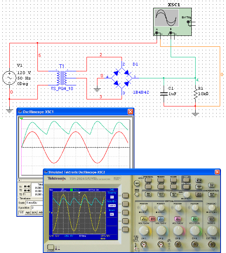The height and width of the screenshot is (253, 226).
Task: Click the SET TO ZERO horizontal button
Action: 211,195
